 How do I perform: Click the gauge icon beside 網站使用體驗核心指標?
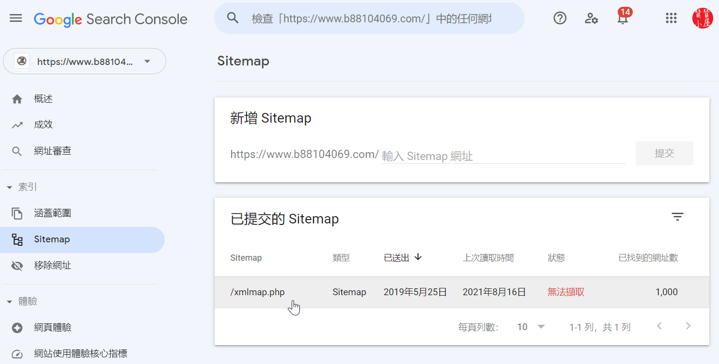[17, 354]
